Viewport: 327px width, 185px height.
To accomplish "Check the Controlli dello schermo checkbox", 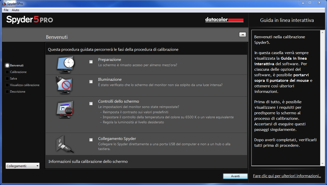I will [x=91, y=103].
